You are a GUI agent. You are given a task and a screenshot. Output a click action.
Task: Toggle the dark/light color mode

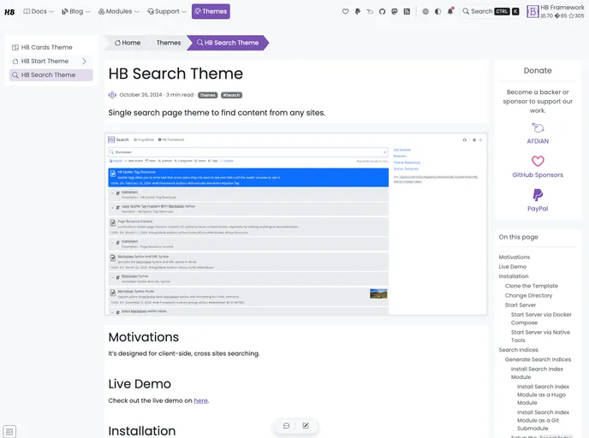(x=438, y=12)
